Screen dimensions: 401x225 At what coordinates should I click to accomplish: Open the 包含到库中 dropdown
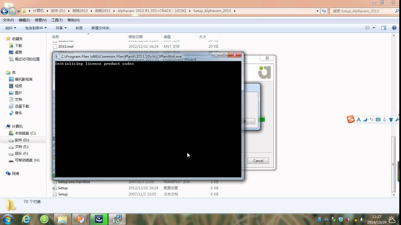pyautogui.click(x=36, y=28)
